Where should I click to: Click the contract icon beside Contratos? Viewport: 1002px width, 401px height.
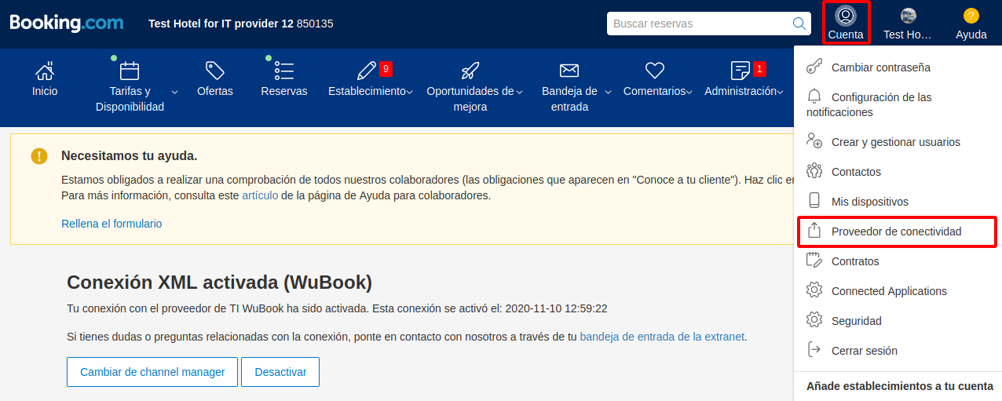click(814, 261)
